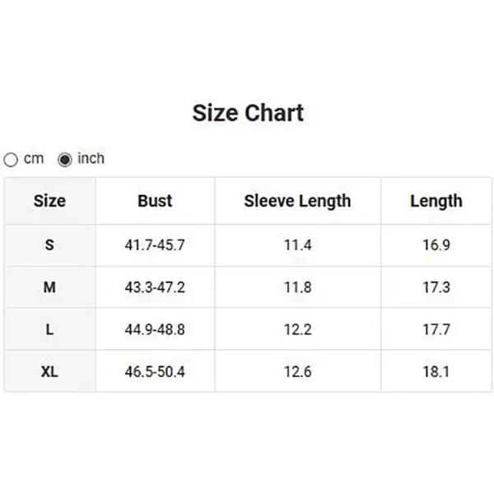This screenshot has width=494, height=494.
Task: Click bust value 41.7-45.7
Action: [x=155, y=245]
